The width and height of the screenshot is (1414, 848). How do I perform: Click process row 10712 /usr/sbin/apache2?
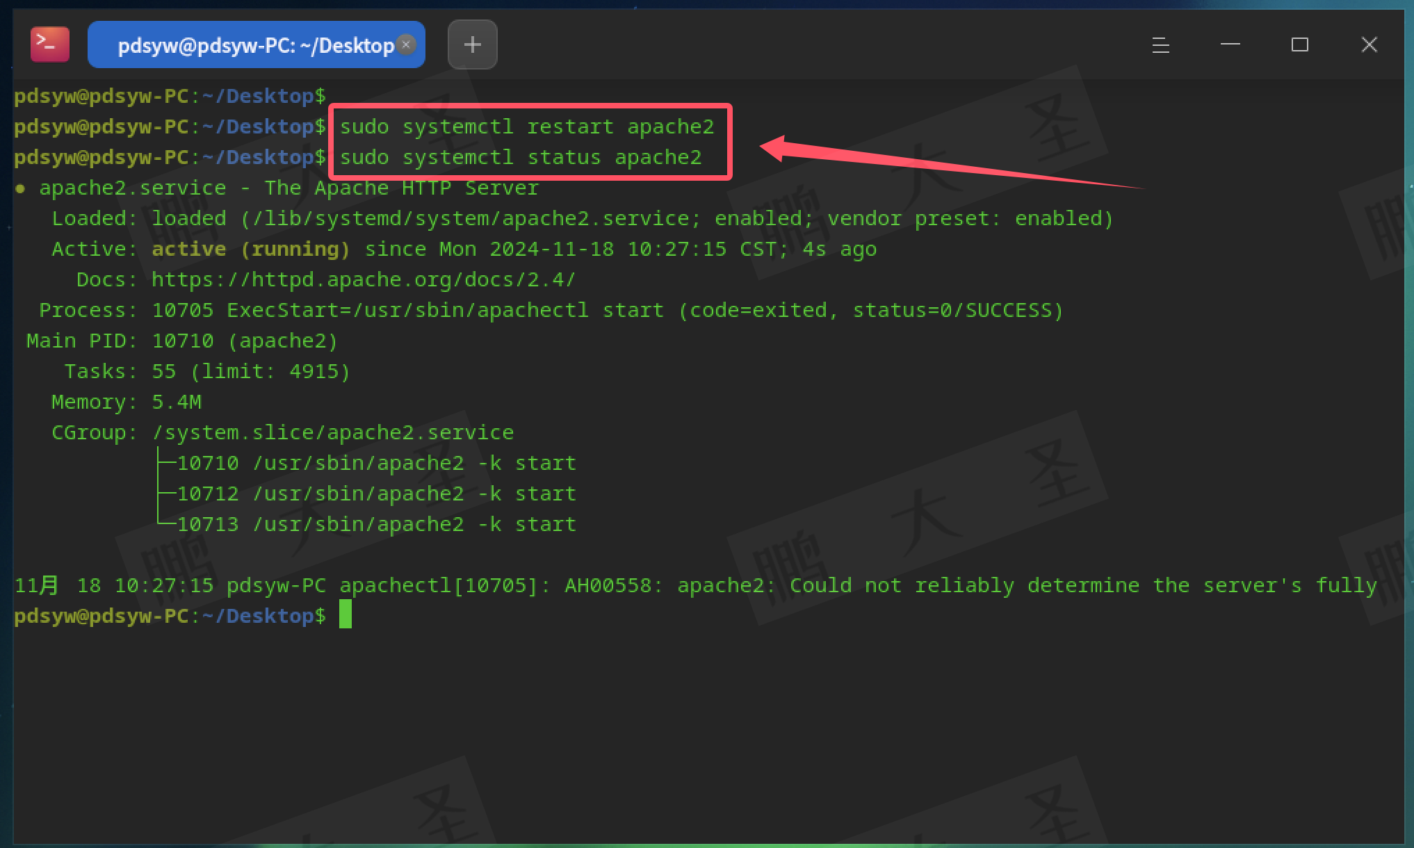coord(376,494)
